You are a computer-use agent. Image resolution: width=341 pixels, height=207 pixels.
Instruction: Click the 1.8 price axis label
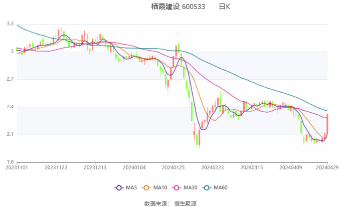coord(10,162)
